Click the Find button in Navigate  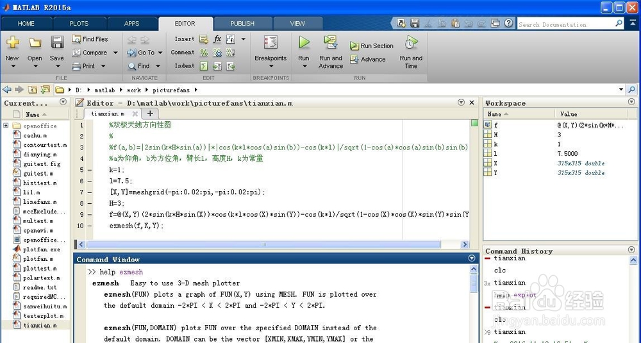[x=138, y=66]
